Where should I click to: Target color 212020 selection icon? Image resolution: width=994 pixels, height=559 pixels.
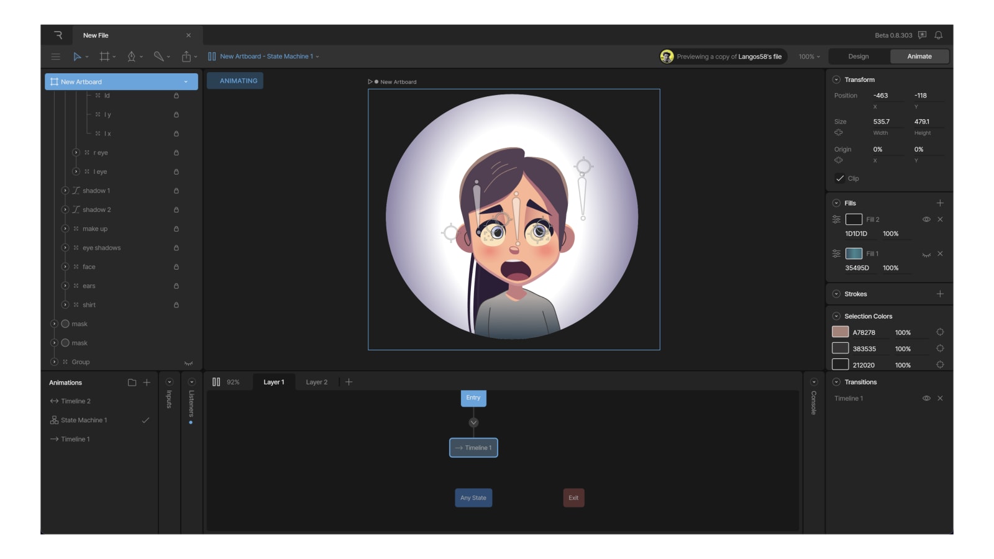940,365
